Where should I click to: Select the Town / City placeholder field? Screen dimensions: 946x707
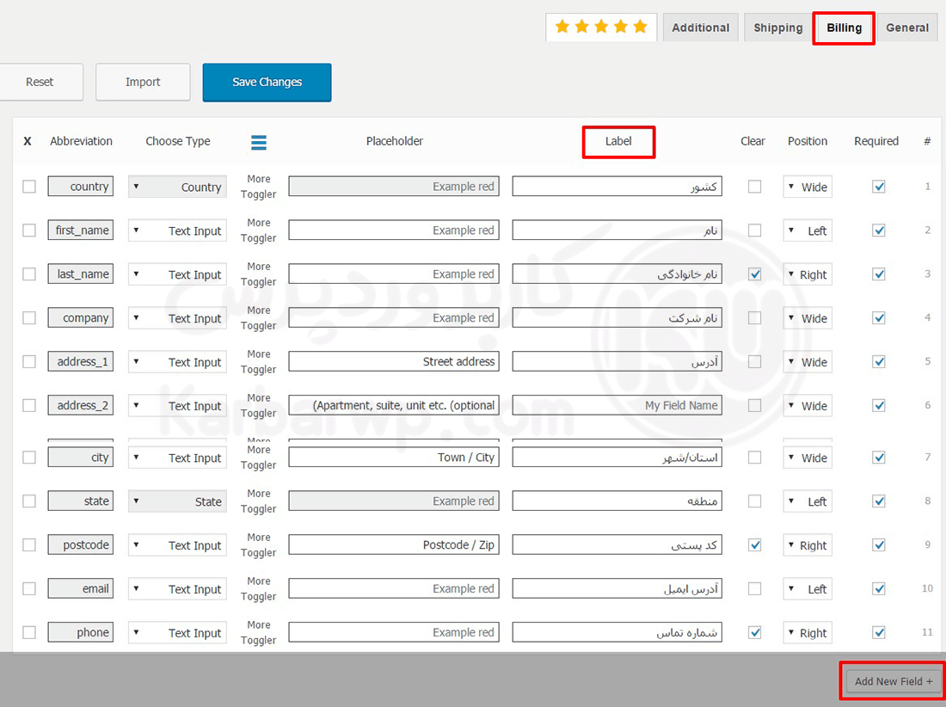pyautogui.click(x=394, y=458)
